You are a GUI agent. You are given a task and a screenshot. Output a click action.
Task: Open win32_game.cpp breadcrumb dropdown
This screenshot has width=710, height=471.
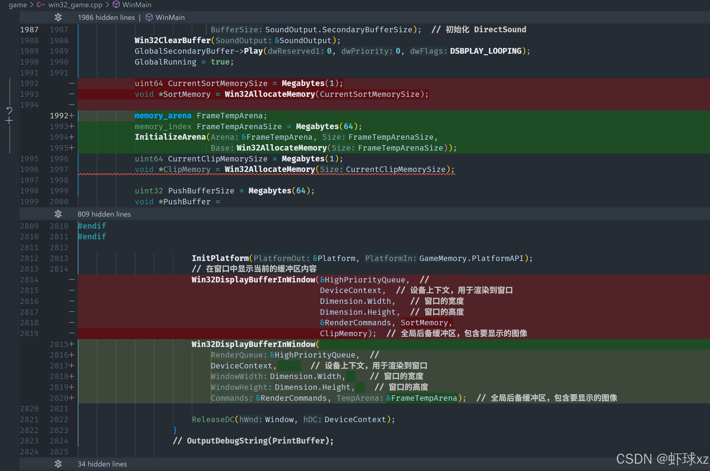(x=75, y=5)
